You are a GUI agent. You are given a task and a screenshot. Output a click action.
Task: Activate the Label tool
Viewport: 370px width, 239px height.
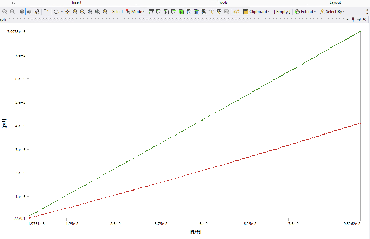pyautogui.click(x=219, y=12)
